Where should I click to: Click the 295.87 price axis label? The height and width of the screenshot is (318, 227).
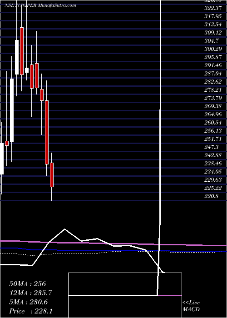[x=213, y=57]
